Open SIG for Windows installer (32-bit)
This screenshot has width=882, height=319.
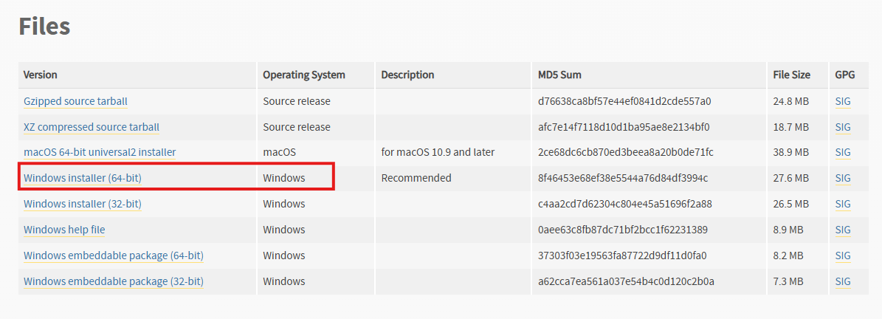click(x=843, y=204)
